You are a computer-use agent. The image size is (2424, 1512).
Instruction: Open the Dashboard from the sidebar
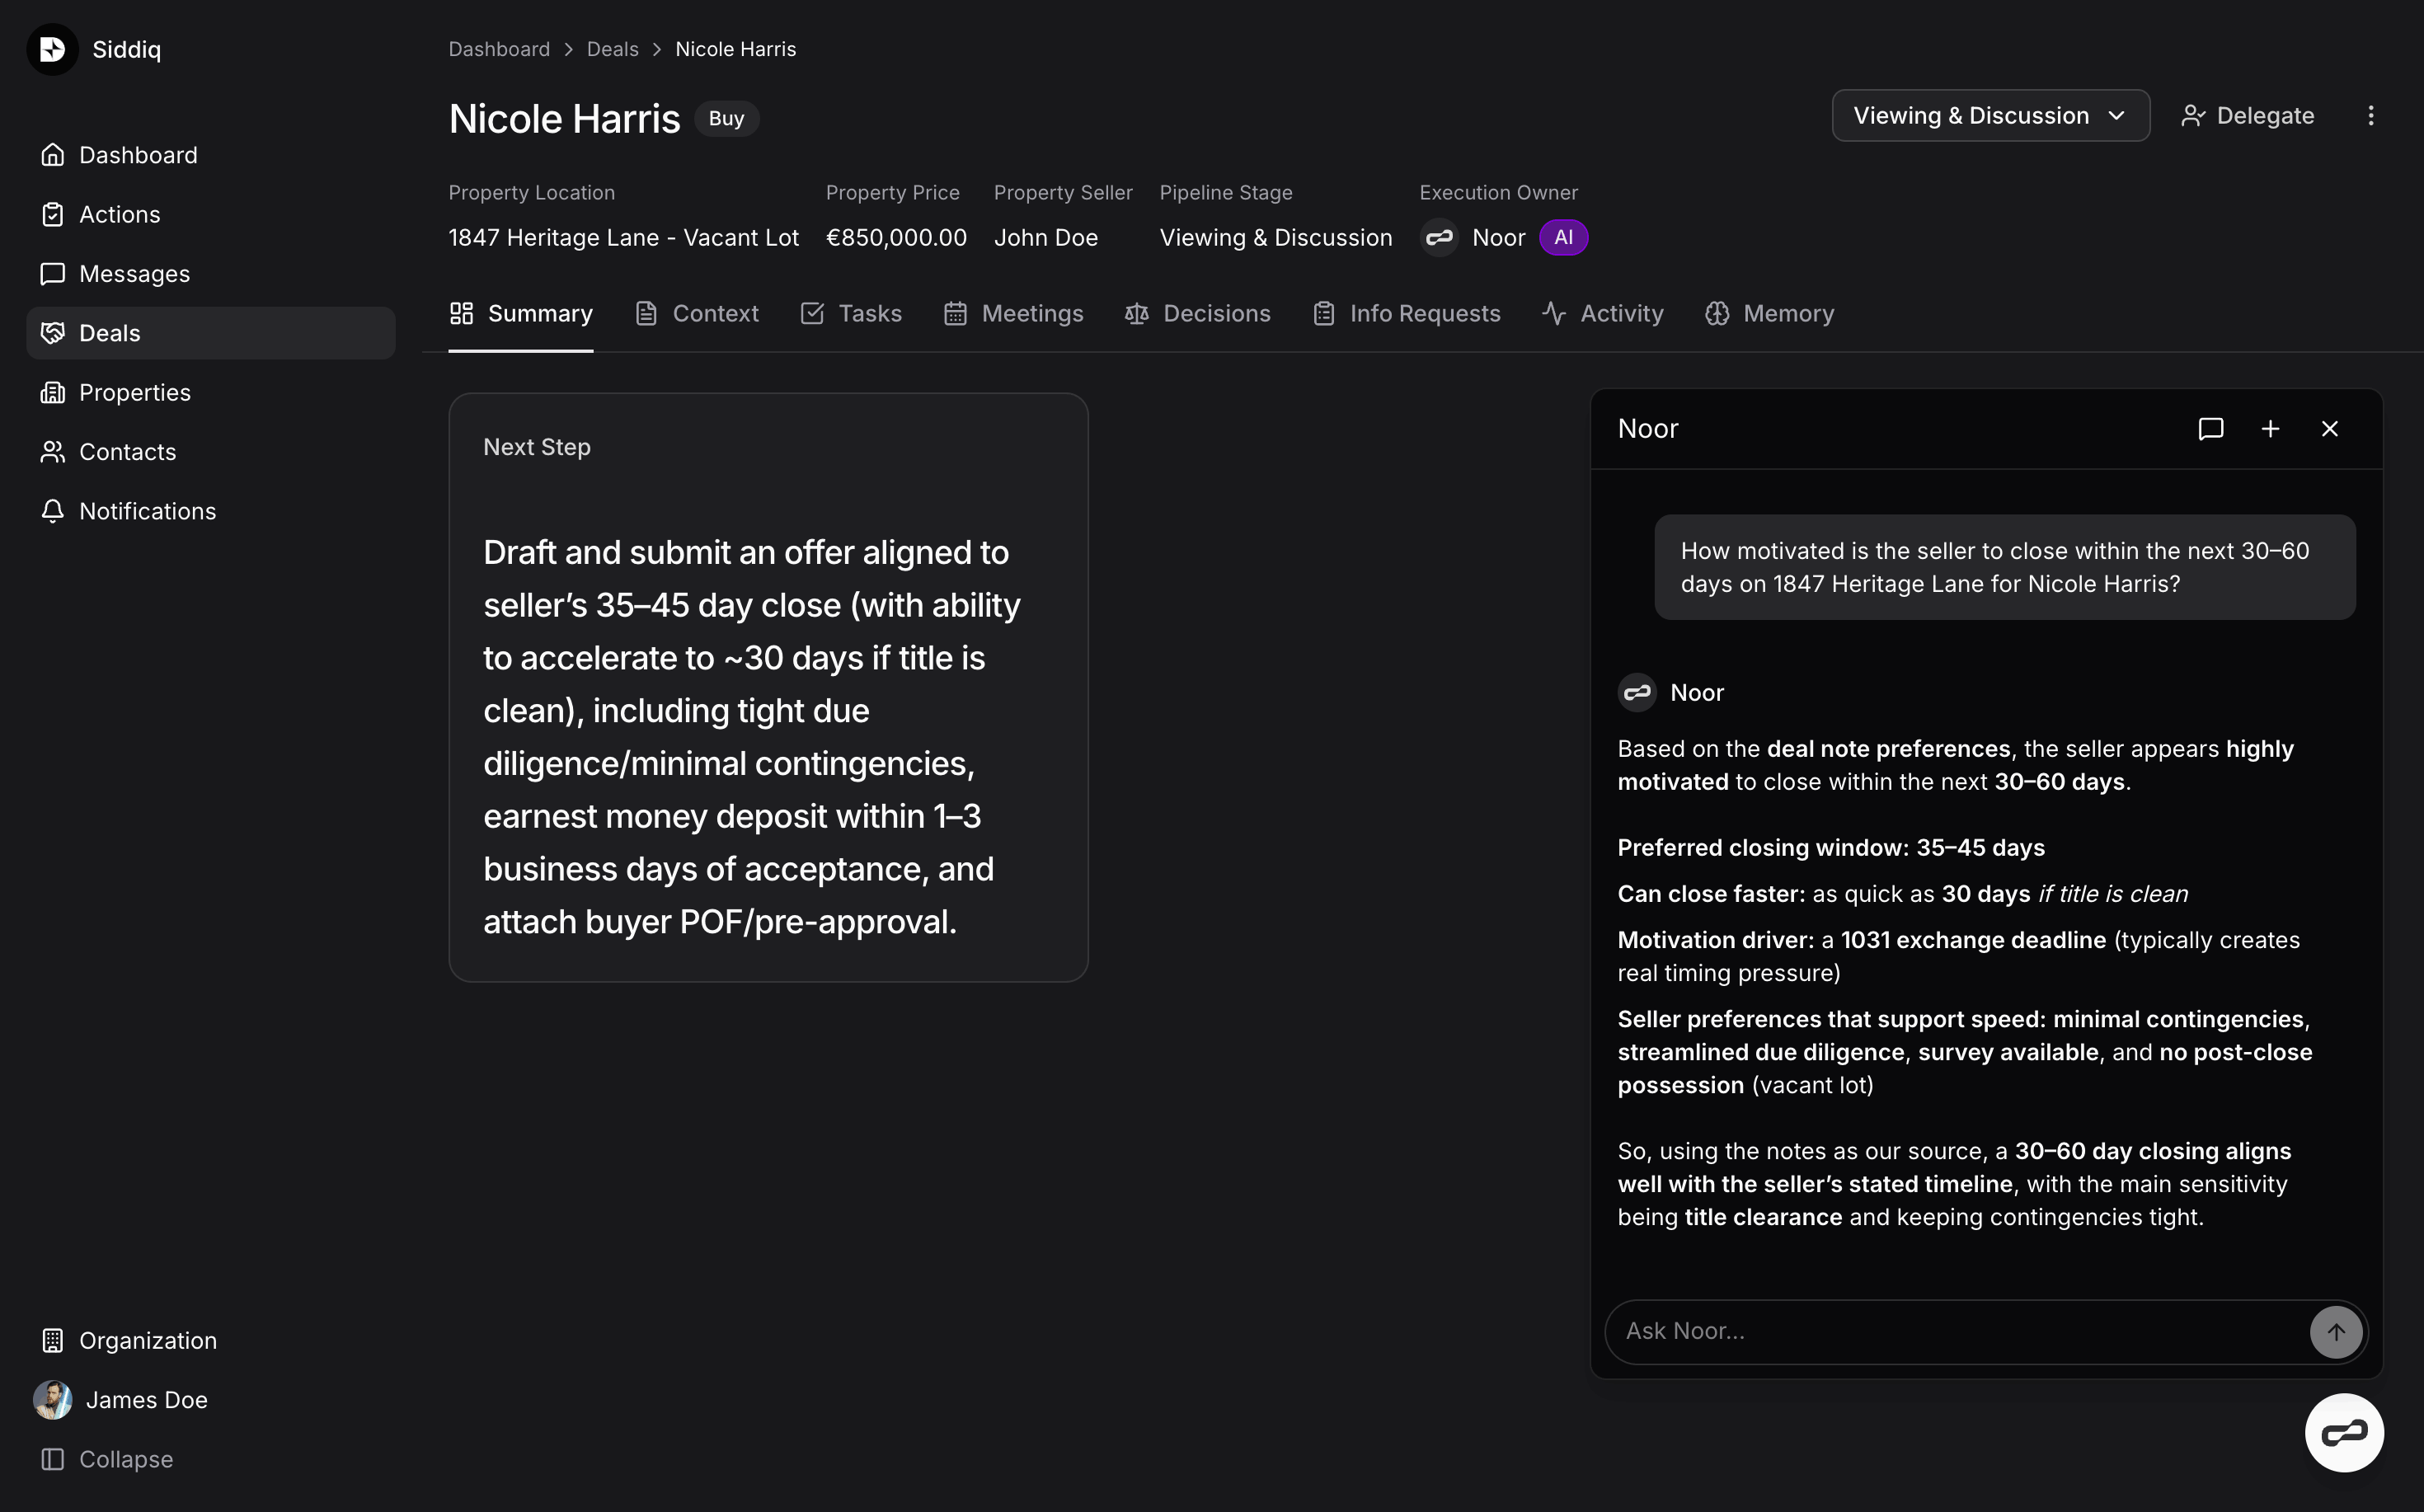[x=138, y=155]
